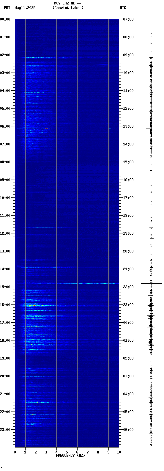
Task: Click the 02:00 PDT time label
Action: click(5, 55)
